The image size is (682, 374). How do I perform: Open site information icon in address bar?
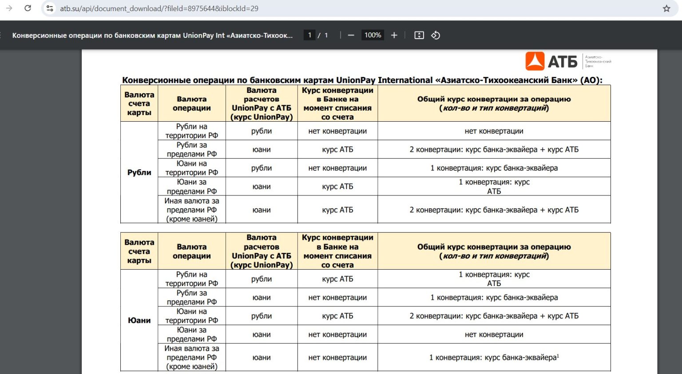tap(50, 8)
